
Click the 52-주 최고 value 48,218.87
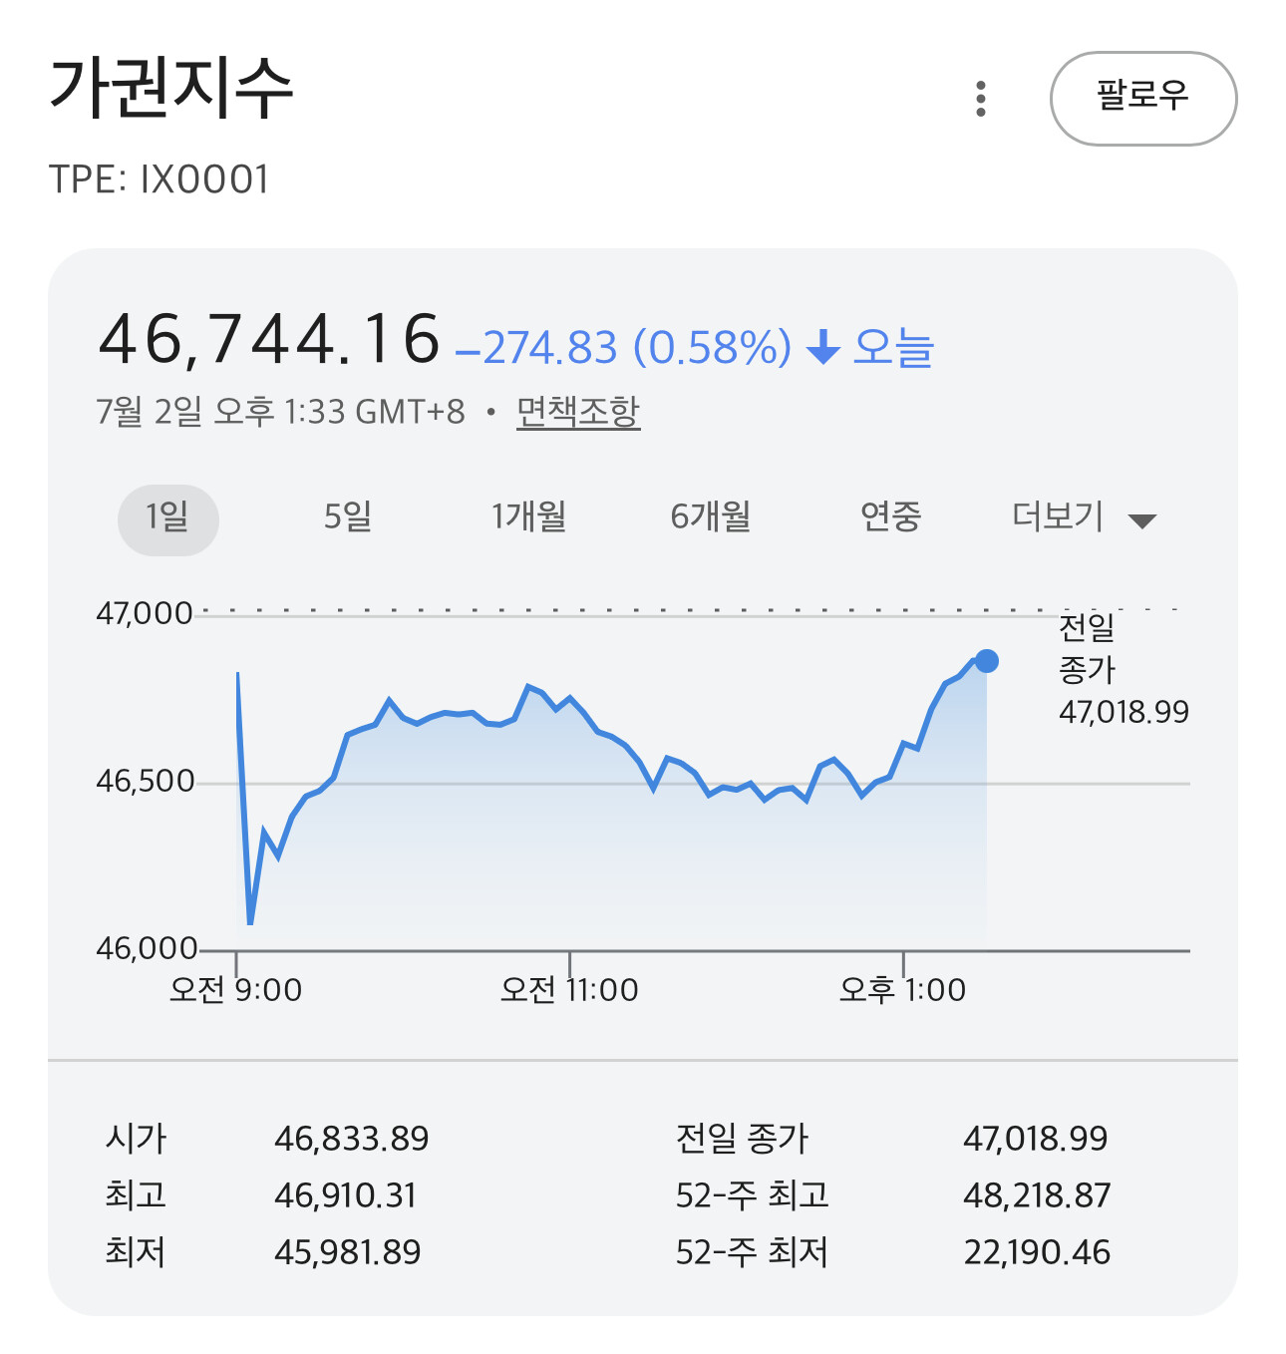pyautogui.click(x=1037, y=1194)
